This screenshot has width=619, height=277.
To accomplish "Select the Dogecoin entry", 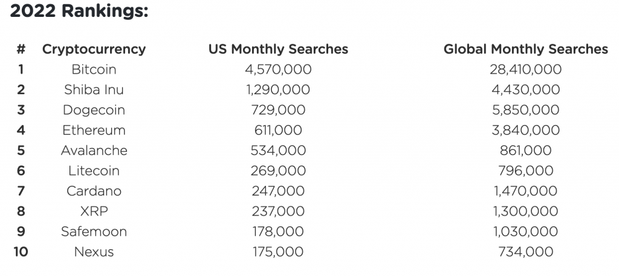I will 94,110.
